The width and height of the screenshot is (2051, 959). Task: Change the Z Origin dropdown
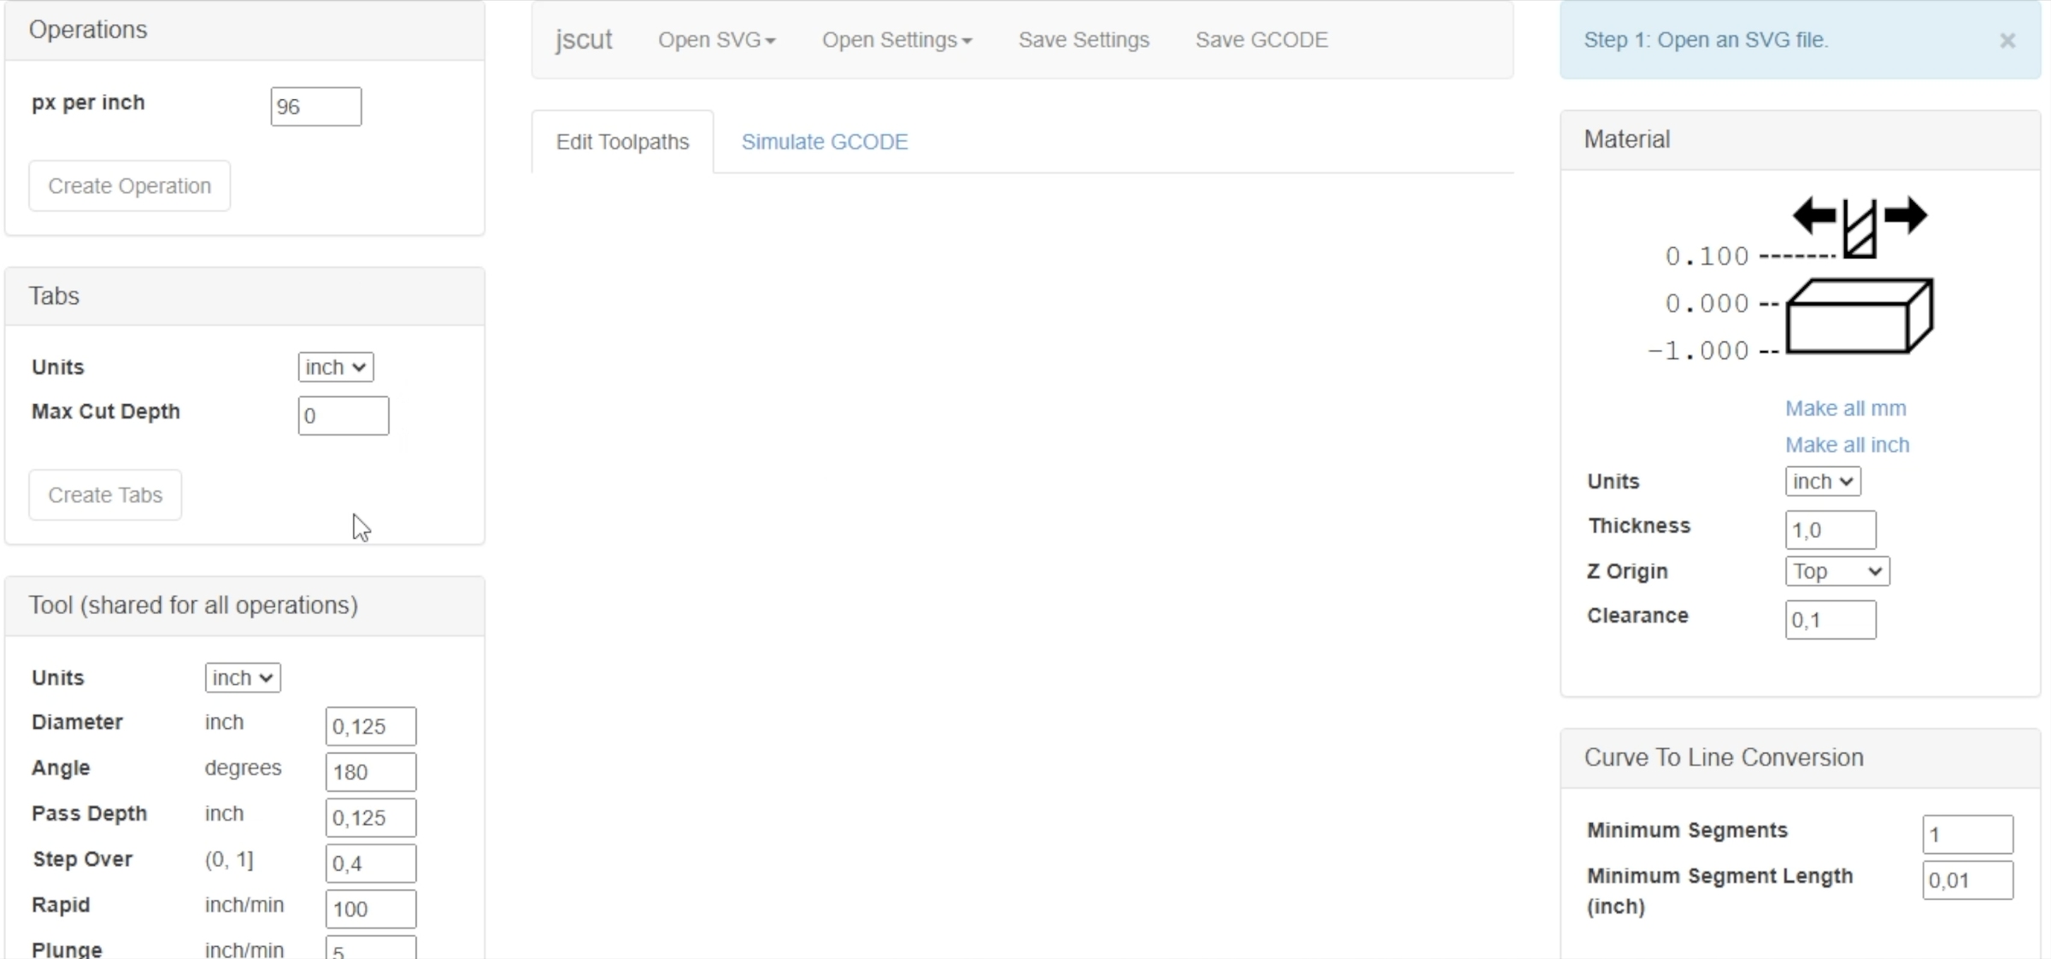[1836, 571]
